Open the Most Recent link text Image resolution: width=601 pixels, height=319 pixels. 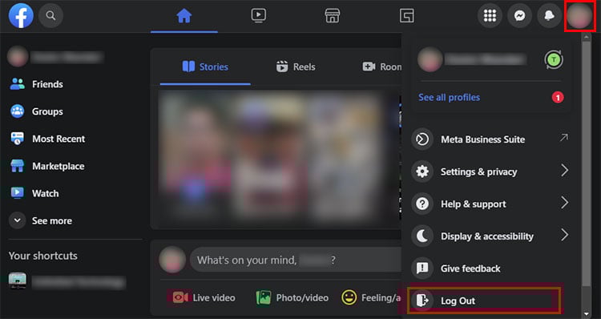click(x=58, y=139)
